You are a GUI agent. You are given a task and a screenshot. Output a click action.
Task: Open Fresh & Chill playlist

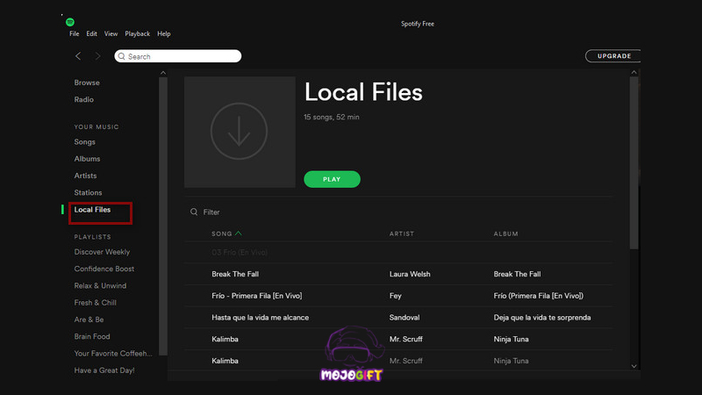coord(96,303)
